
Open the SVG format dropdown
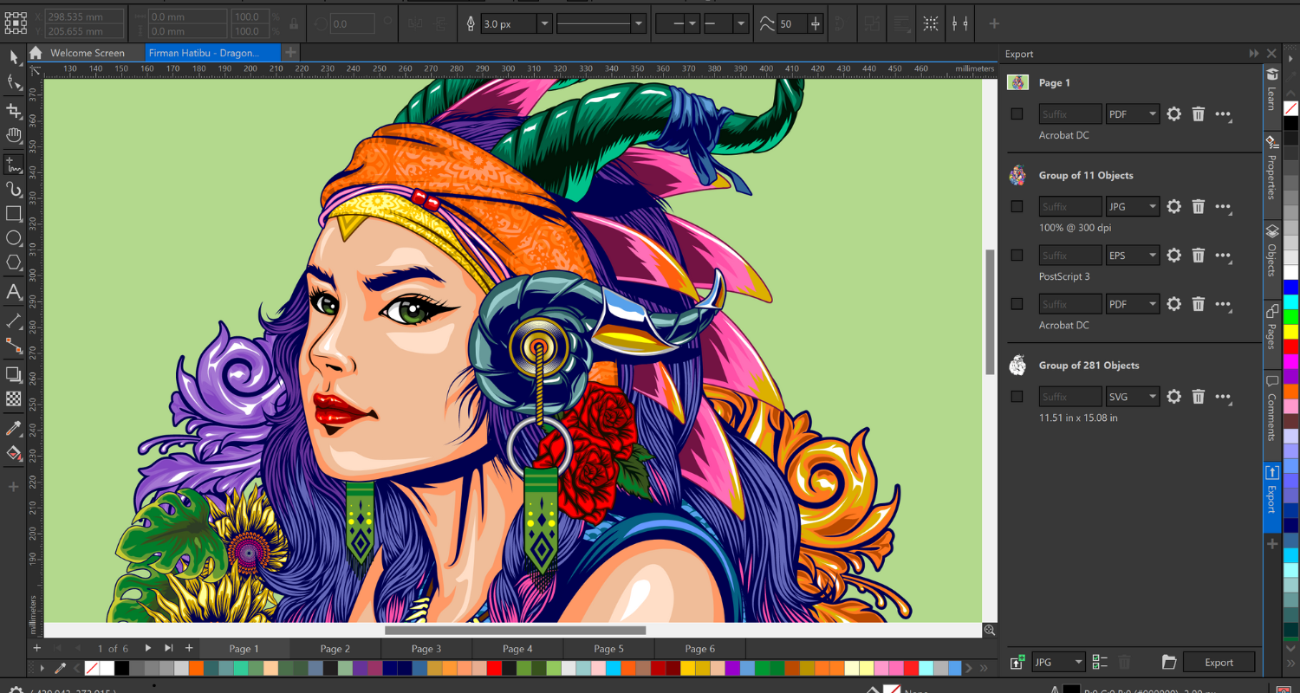click(x=1133, y=396)
